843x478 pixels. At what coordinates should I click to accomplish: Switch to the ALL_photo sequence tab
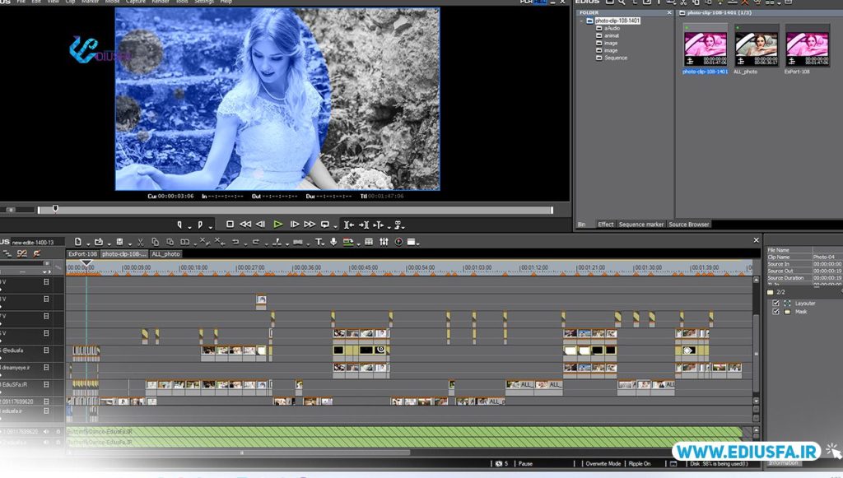165,254
